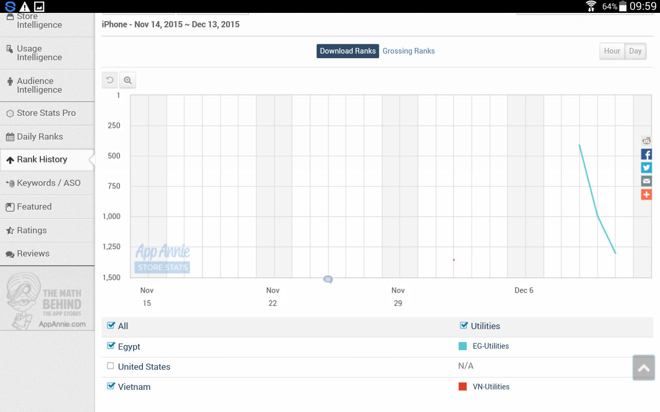Click the AppAnnie.com math banner
This screenshot has width=660, height=412.
point(47,300)
